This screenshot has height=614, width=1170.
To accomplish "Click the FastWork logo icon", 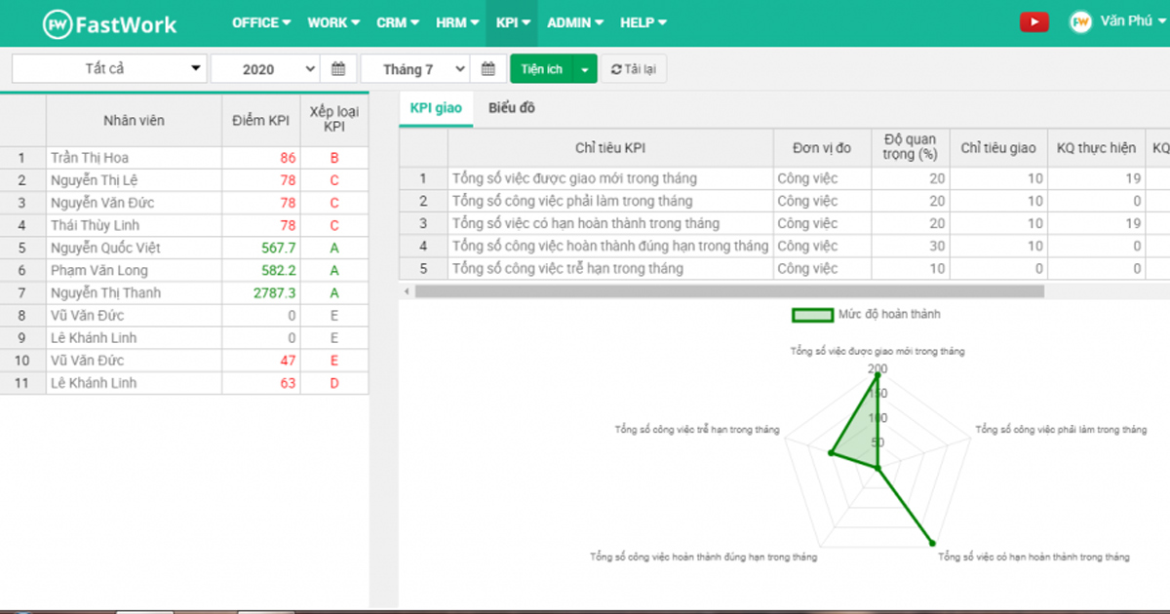I will pos(58,23).
